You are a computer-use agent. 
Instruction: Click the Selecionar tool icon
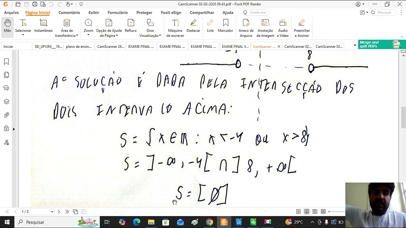click(x=23, y=23)
